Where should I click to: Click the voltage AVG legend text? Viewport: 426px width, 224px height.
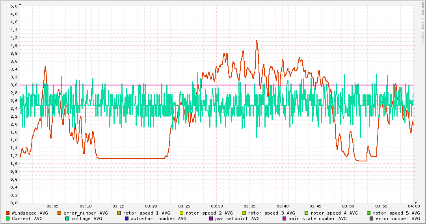coord(86,218)
